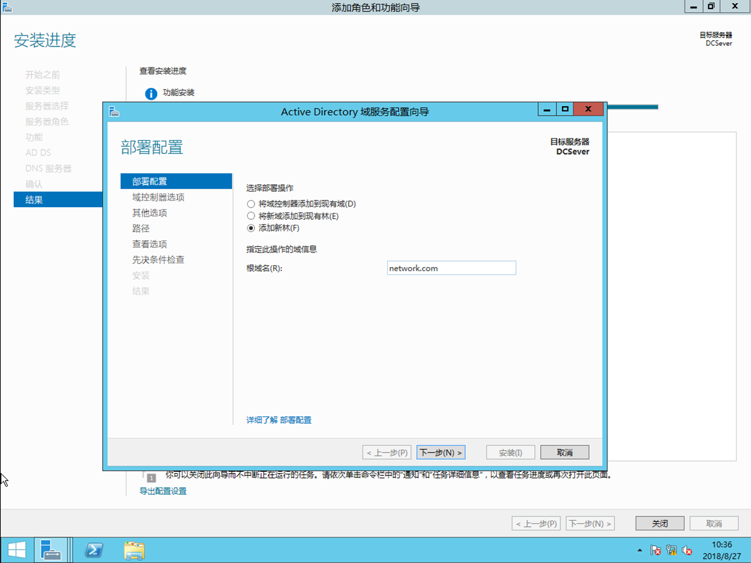Minimize the Active Directory wizard window
Screen dimensions: 751x563
[547, 109]
